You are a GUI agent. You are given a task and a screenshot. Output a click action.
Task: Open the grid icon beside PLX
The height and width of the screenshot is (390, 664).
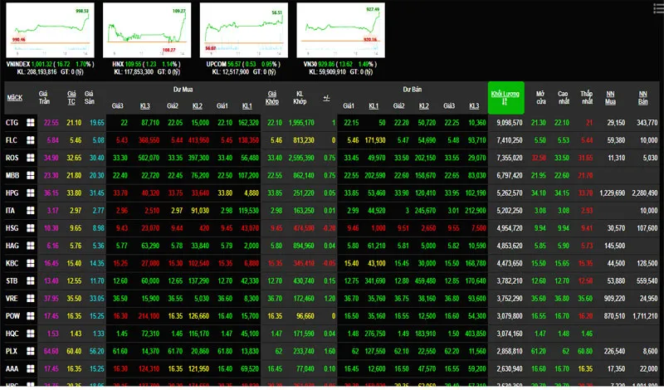click(x=31, y=351)
